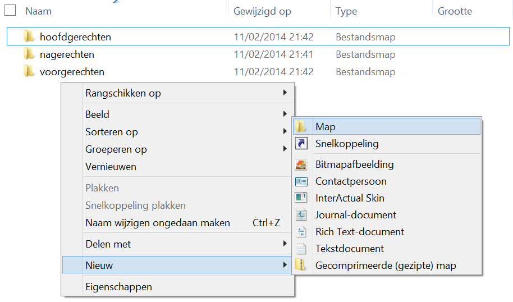513x302 pixels.
Task: Click the Tekstdocument notepad icon
Action: tap(301, 249)
